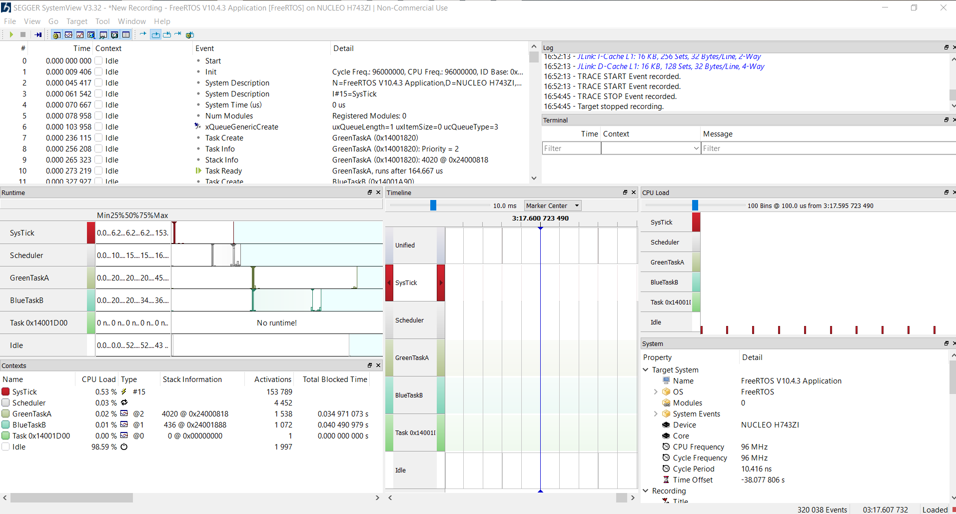Screen dimensions: 956x514
Task: Click the power icon in the Idle row
Action: pyautogui.click(x=124, y=446)
